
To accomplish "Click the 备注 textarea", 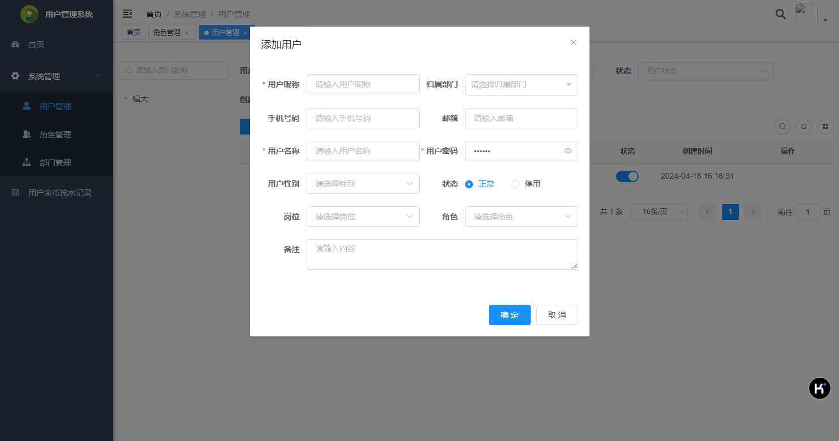I will click(x=442, y=254).
